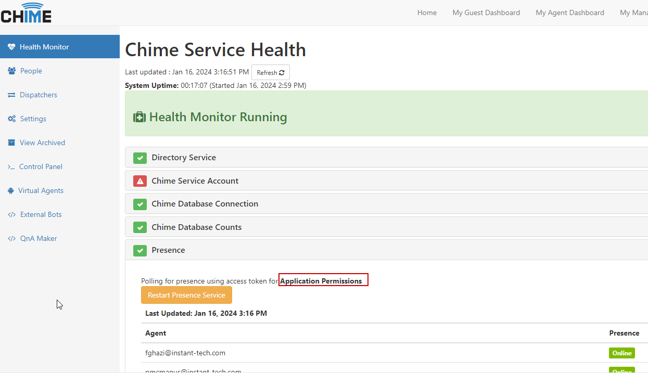Image resolution: width=648 pixels, height=373 pixels.
Task: Click the Last Updated Jan 16, 2024 3:16 PM presence text
Action: click(x=206, y=313)
